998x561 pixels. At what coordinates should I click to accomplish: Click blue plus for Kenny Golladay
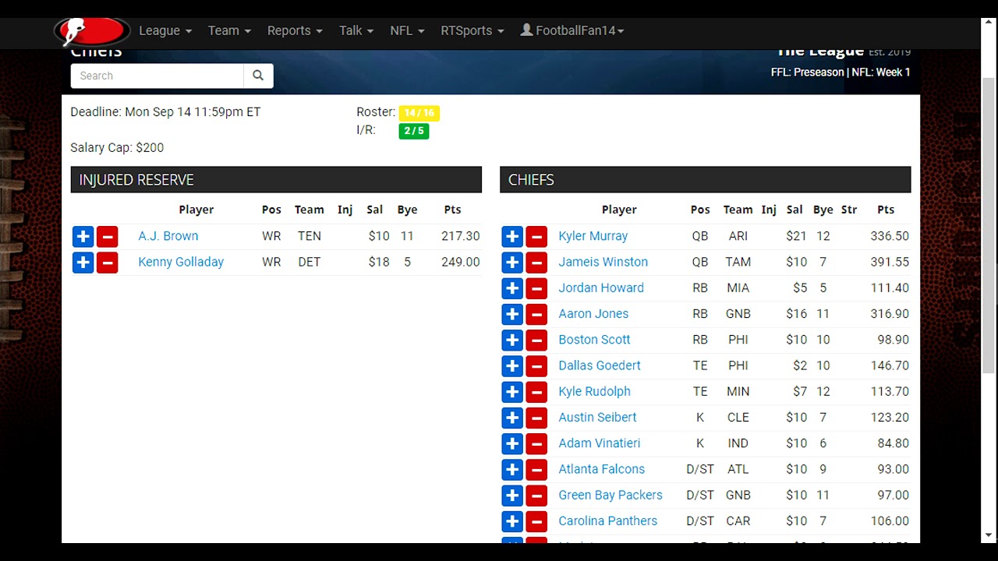pos(83,263)
